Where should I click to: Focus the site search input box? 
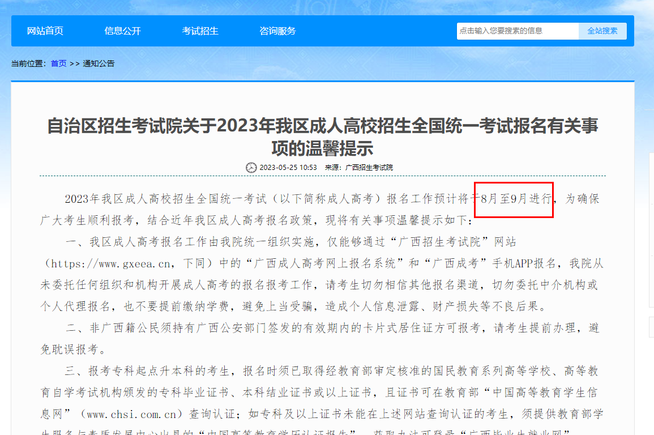pos(517,31)
